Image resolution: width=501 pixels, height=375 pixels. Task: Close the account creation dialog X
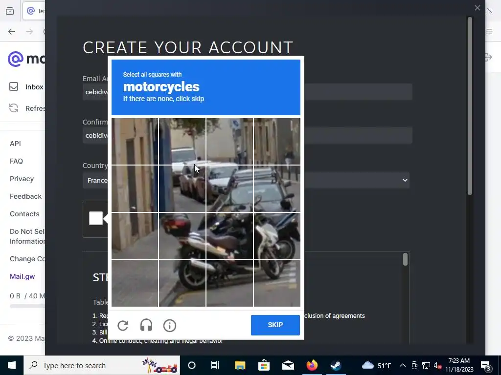pos(478,8)
